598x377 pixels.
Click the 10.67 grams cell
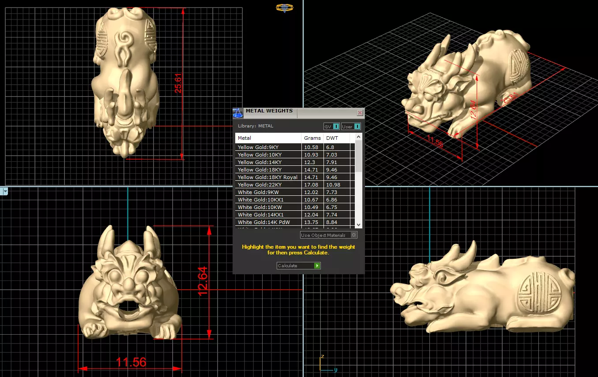tap(312, 200)
